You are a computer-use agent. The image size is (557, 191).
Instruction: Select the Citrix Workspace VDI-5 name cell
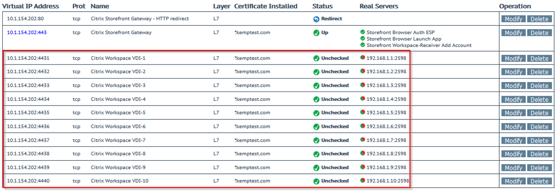(118, 112)
